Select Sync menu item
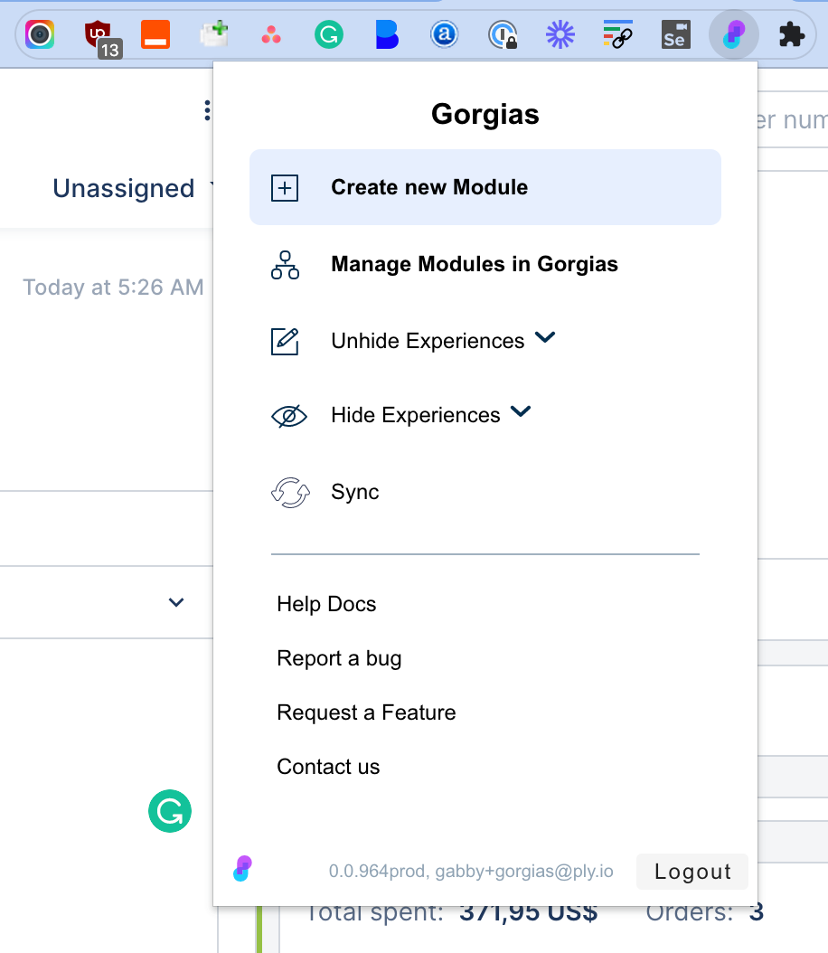The height and width of the screenshot is (953, 828). 354,492
